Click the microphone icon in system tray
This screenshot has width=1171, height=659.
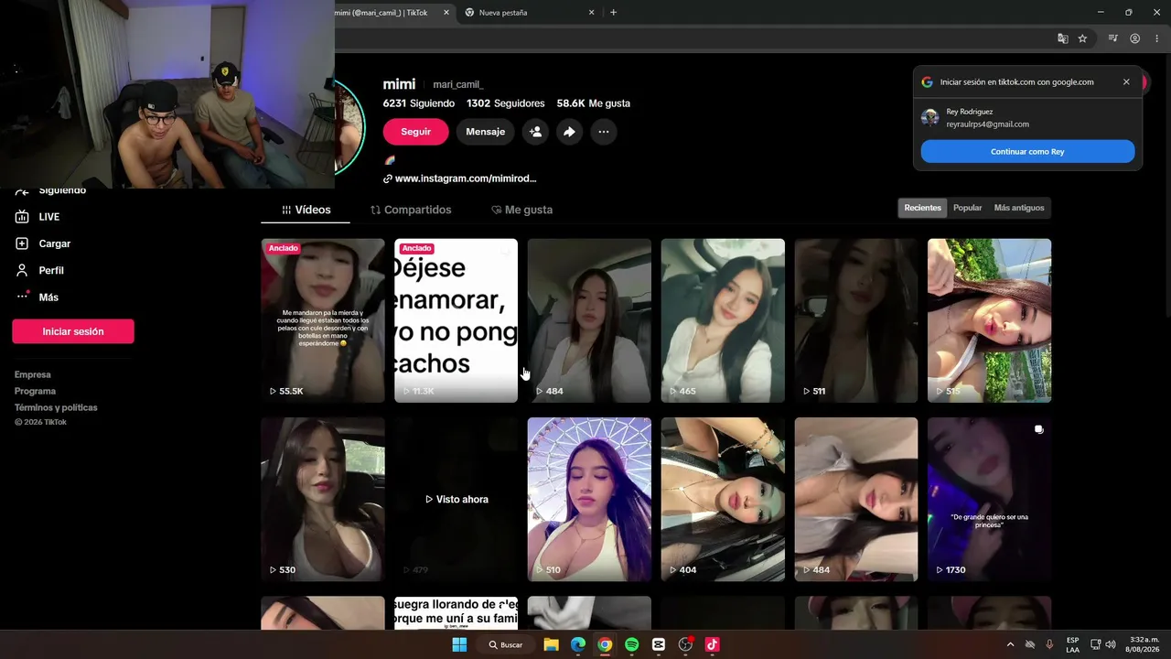pos(1049,644)
